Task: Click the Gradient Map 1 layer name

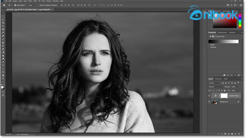Action: coord(234,96)
